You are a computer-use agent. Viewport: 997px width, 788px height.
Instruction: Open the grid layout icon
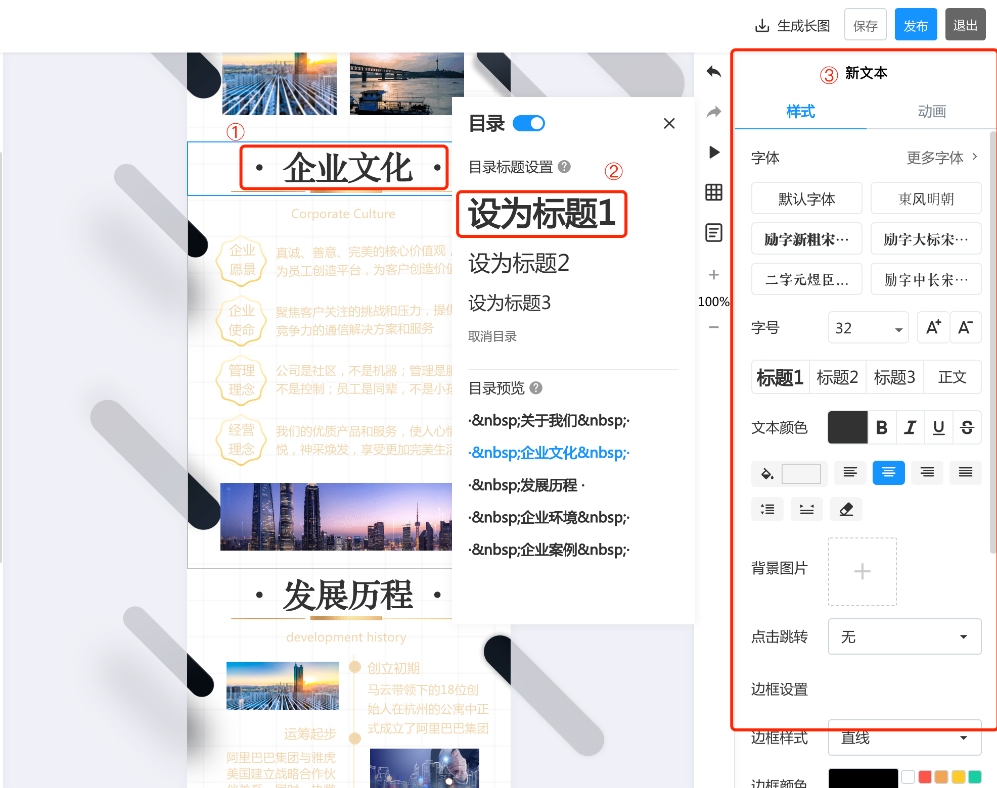coord(713,192)
